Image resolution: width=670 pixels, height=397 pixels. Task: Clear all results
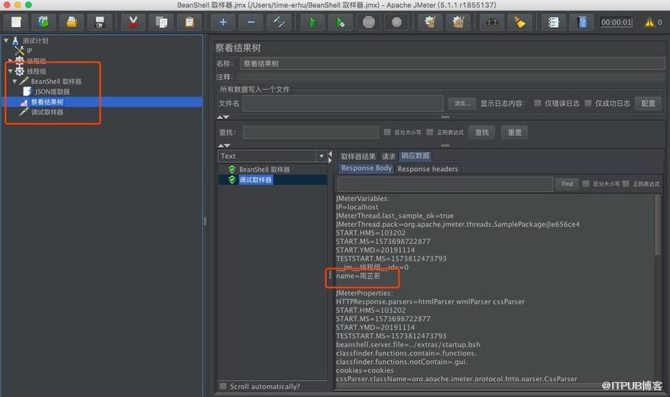(458, 23)
